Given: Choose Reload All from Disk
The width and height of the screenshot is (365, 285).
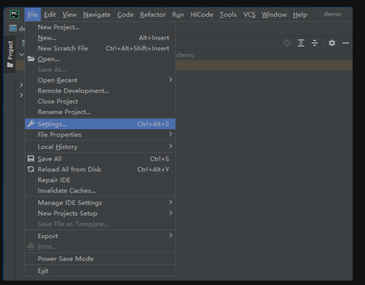Looking at the screenshot, I should click(100, 169).
